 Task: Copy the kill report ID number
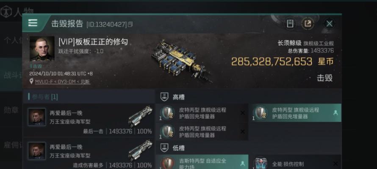[x=130, y=25]
